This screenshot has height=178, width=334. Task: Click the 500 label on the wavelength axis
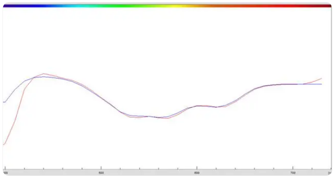pos(101,173)
